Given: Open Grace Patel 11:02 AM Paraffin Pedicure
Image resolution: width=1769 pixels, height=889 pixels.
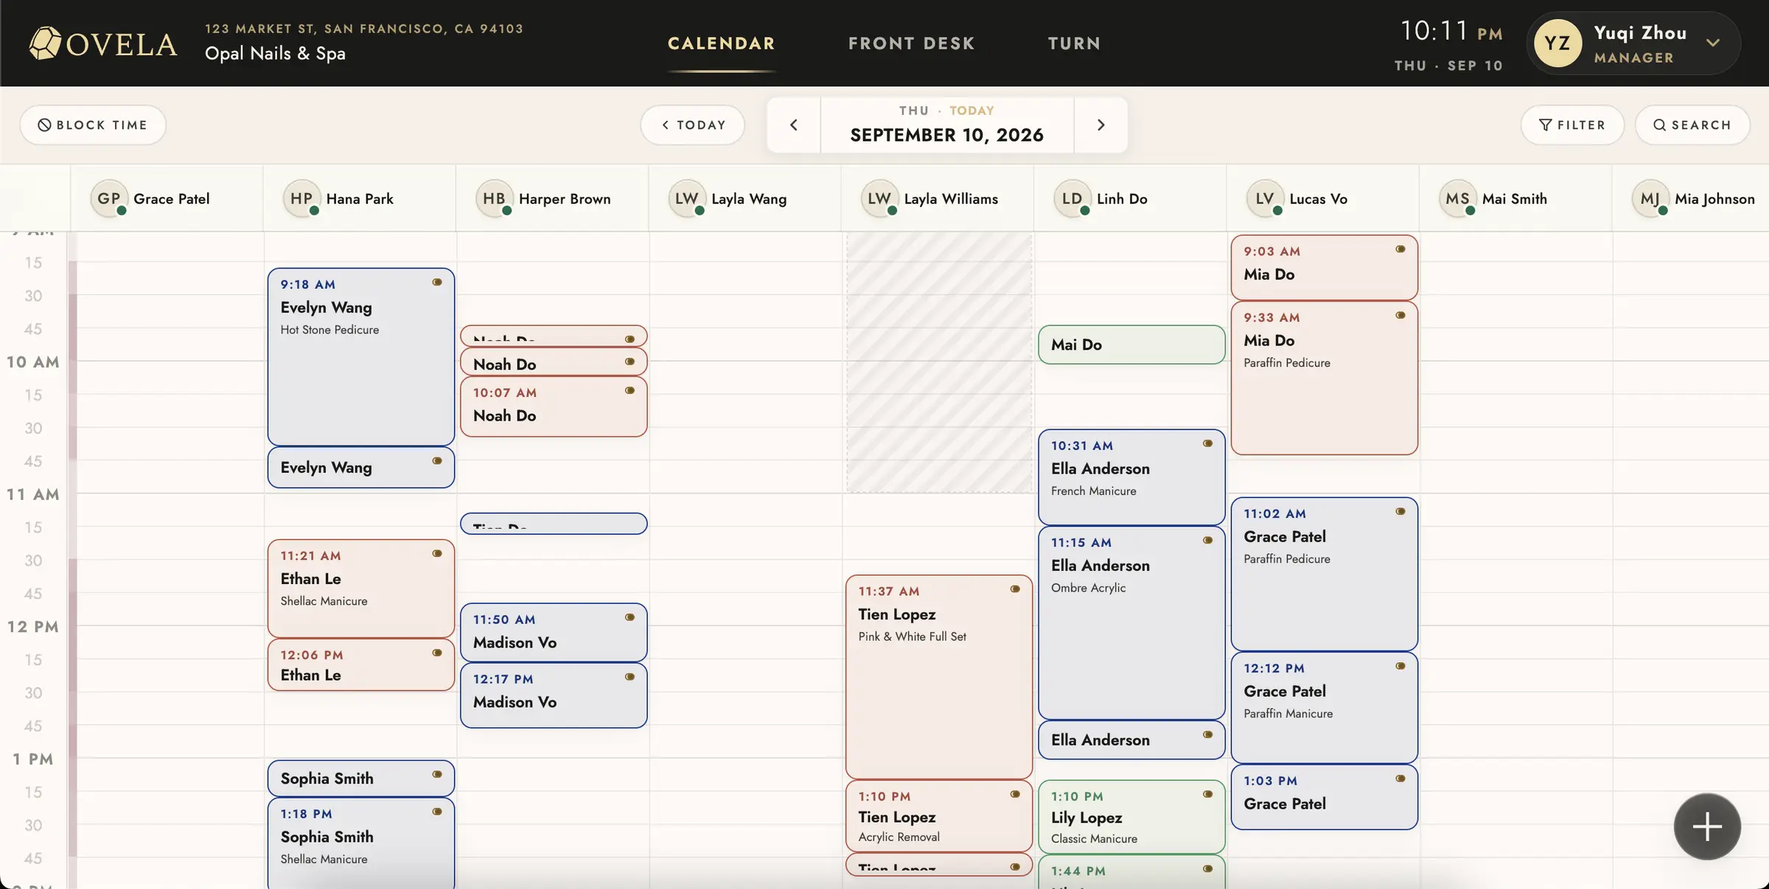Looking at the screenshot, I should coord(1325,574).
